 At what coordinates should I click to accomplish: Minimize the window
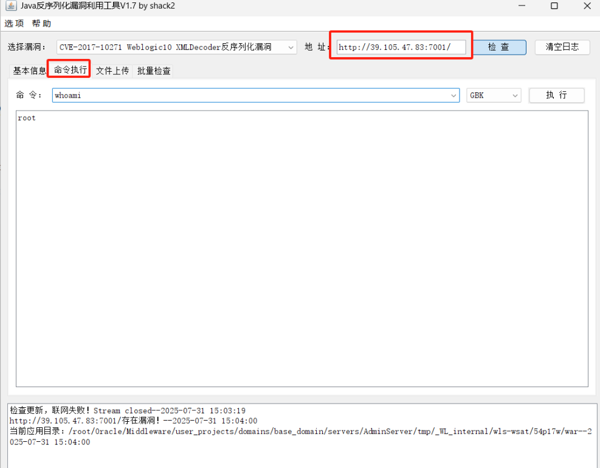point(522,5)
